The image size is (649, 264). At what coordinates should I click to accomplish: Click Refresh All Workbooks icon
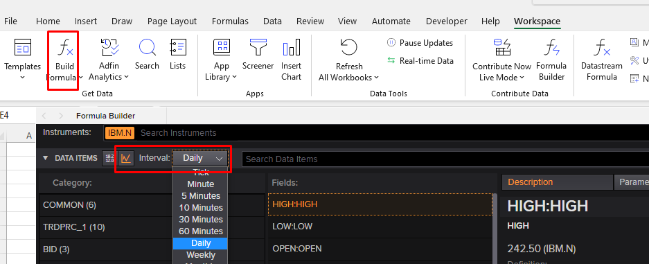[x=348, y=47]
